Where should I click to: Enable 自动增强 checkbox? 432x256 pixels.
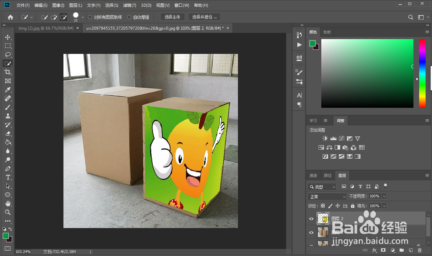coord(129,17)
